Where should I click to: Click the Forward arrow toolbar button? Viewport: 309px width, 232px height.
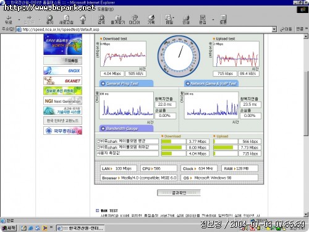(x=29, y=20)
